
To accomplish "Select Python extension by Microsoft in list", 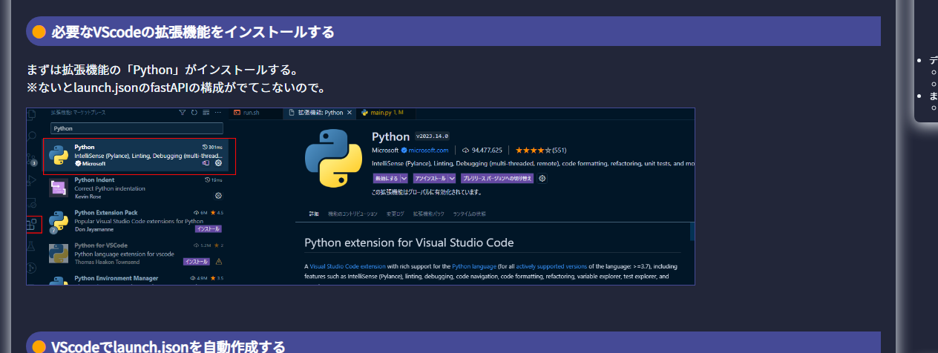I will point(135,155).
